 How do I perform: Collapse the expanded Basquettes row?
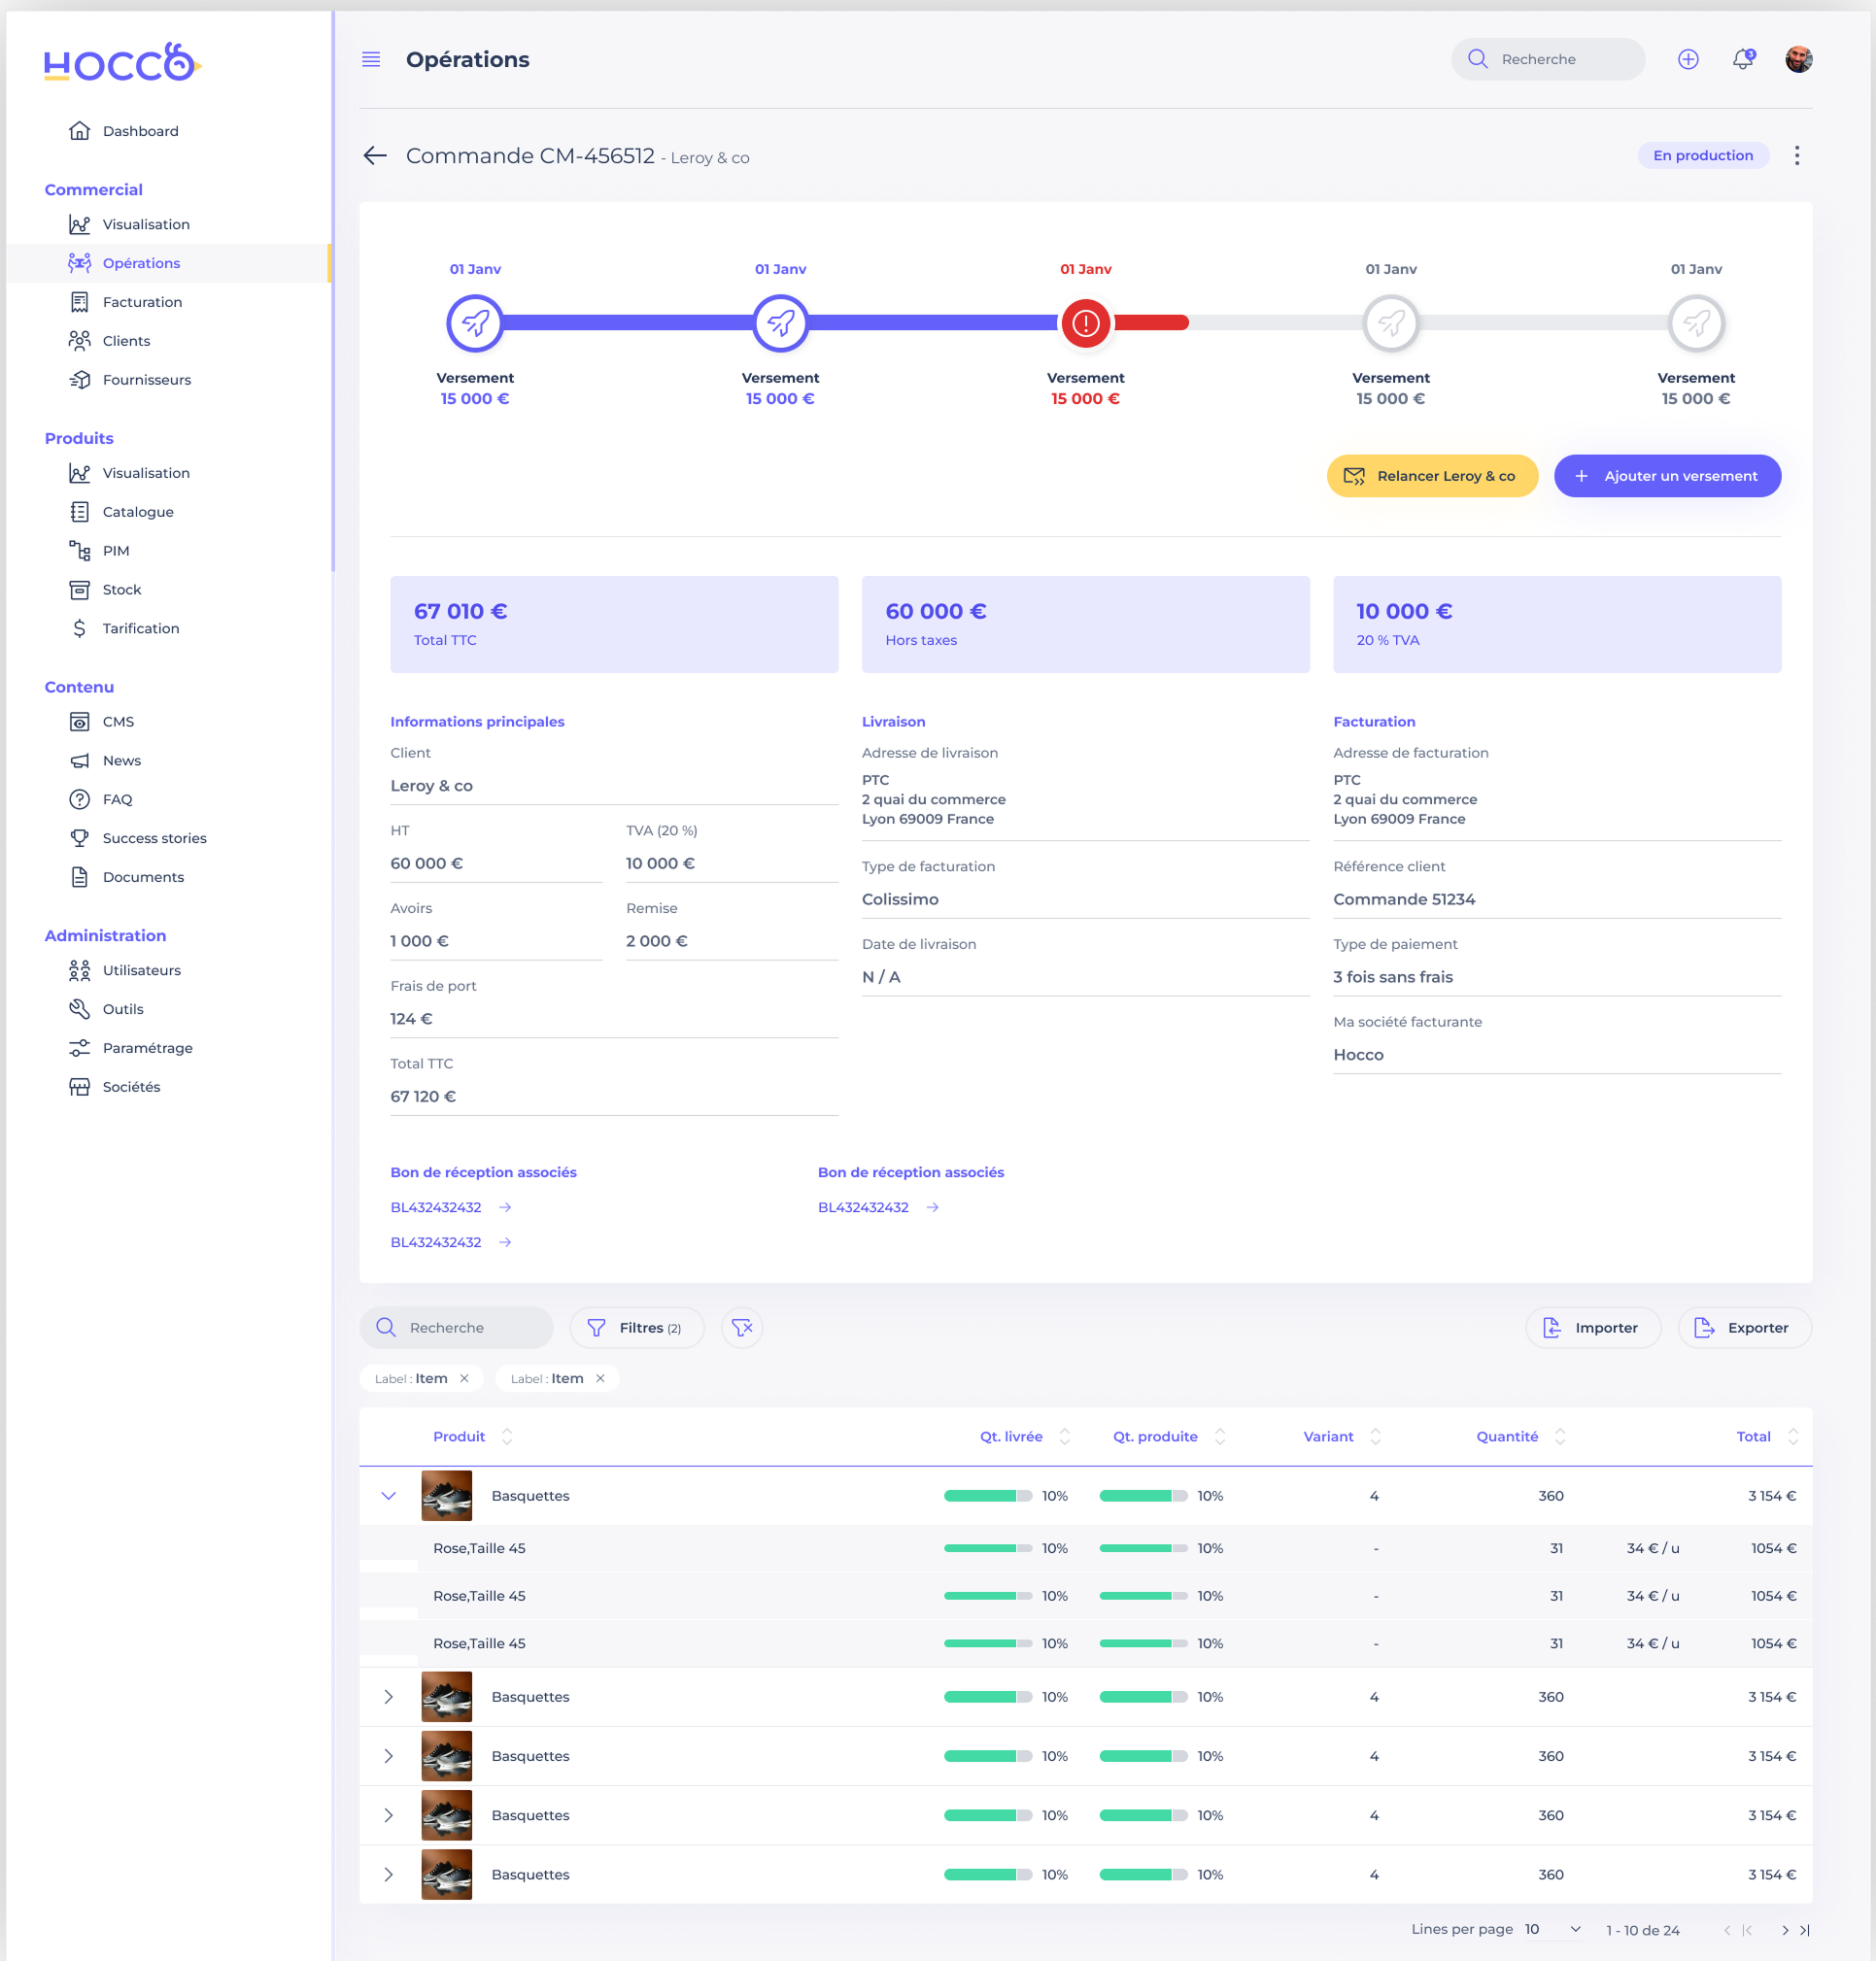click(x=389, y=1495)
